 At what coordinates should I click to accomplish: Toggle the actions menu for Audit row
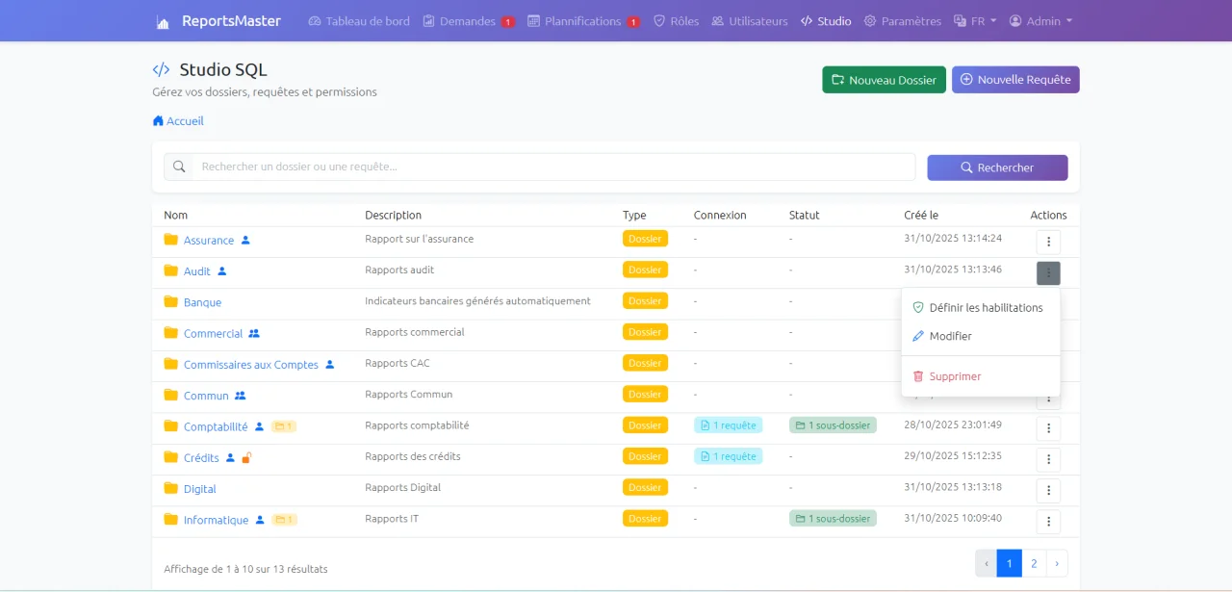pyautogui.click(x=1048, y=273)
